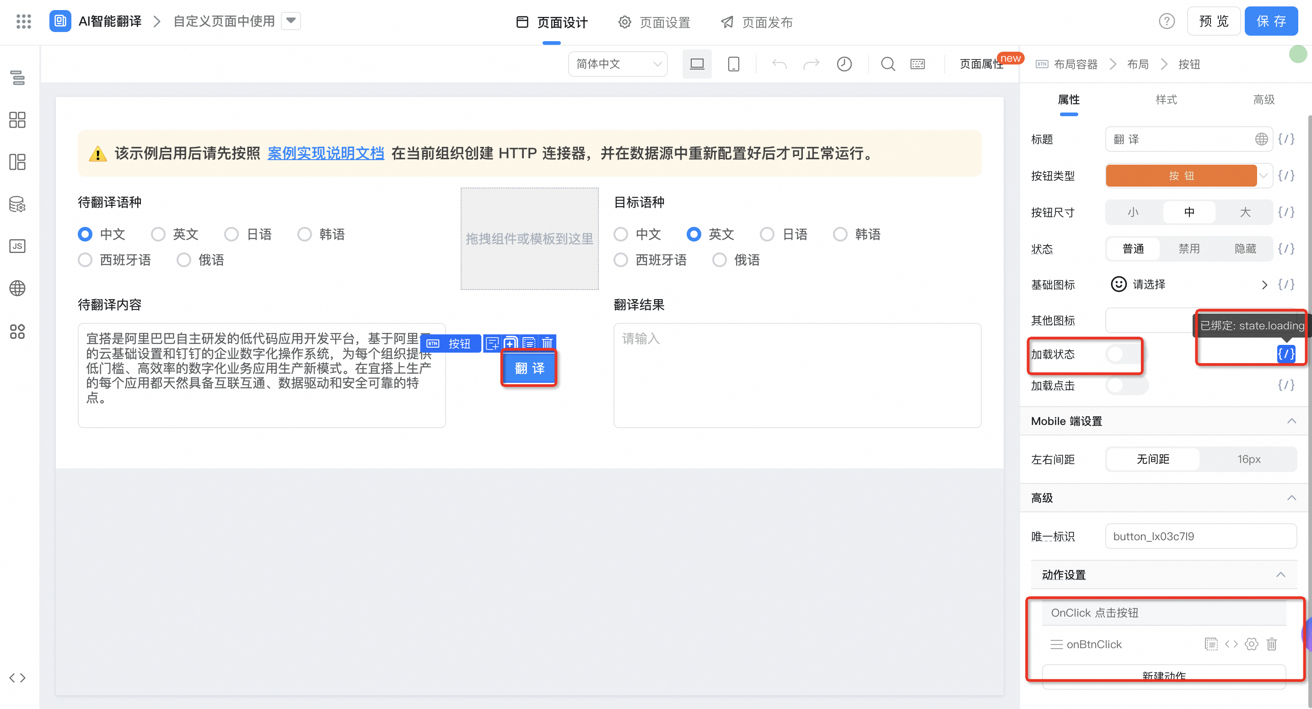1312x709 pixels.
Task: Open the outline tree sidebar icon
Action: pyautogui.click(x=17, y=77)
